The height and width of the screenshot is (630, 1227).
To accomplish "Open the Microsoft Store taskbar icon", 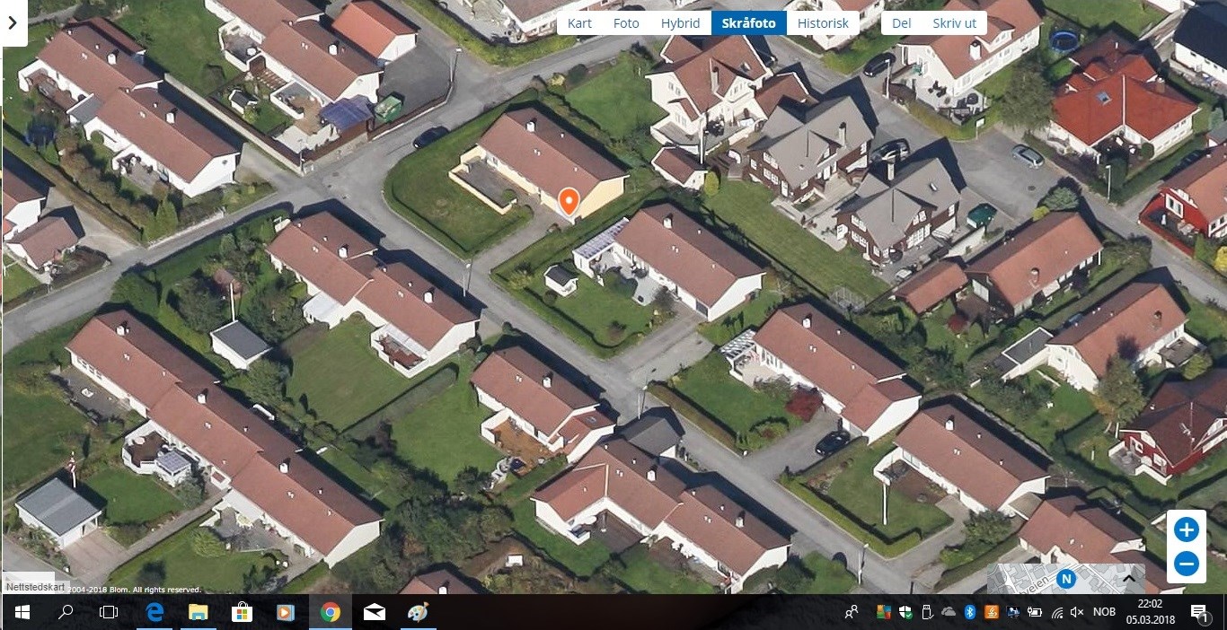I will coord(243,612).
